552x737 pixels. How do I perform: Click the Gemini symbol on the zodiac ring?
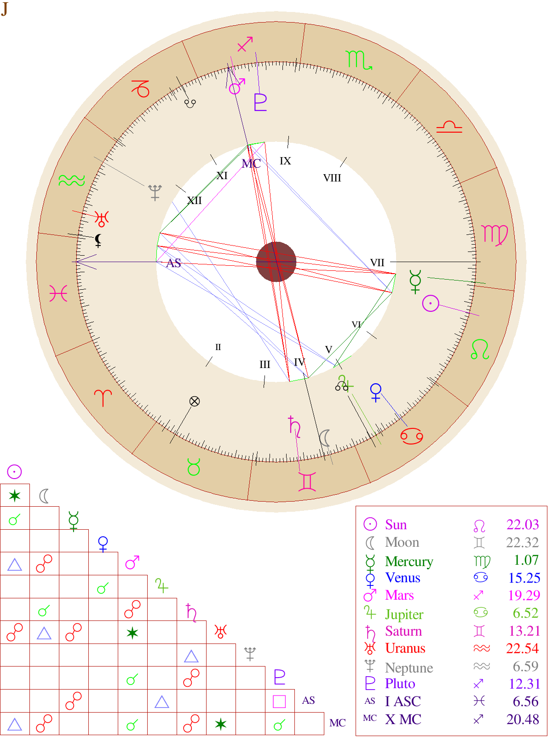(307, 482)
